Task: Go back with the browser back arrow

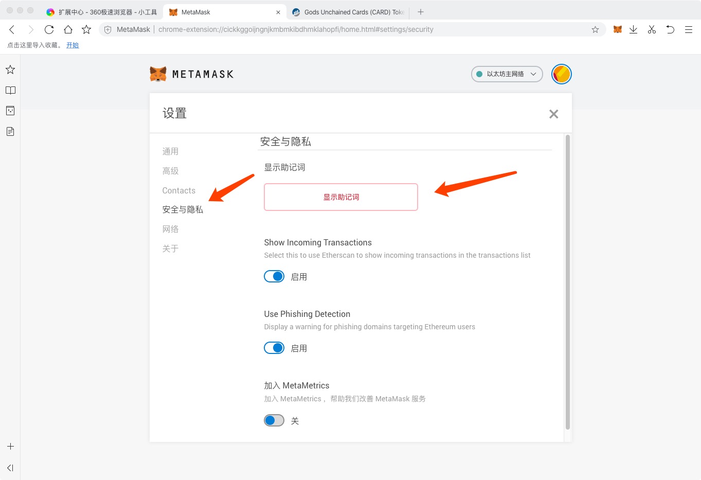Action: [12, 29]
